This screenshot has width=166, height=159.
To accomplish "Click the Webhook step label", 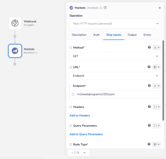I will pos(30,21).
